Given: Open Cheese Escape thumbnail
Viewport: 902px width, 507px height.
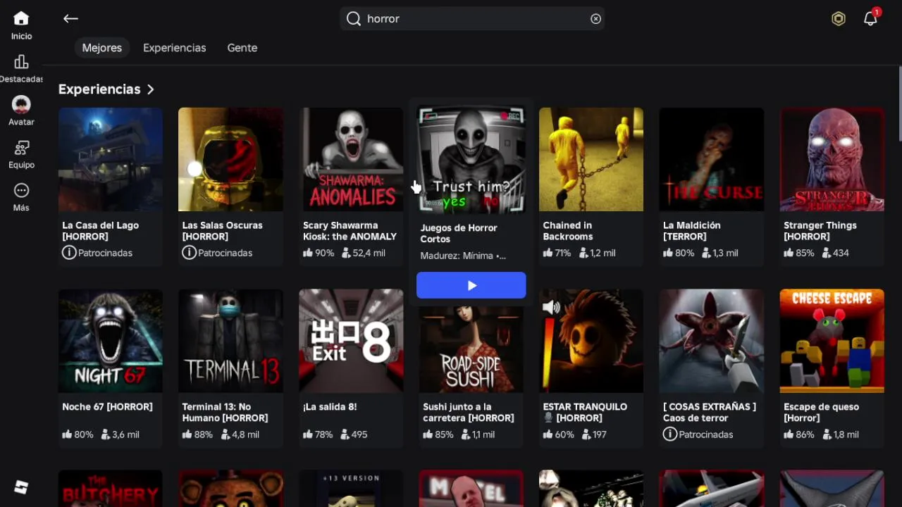Looking at the screenshot, I should 832,341.
